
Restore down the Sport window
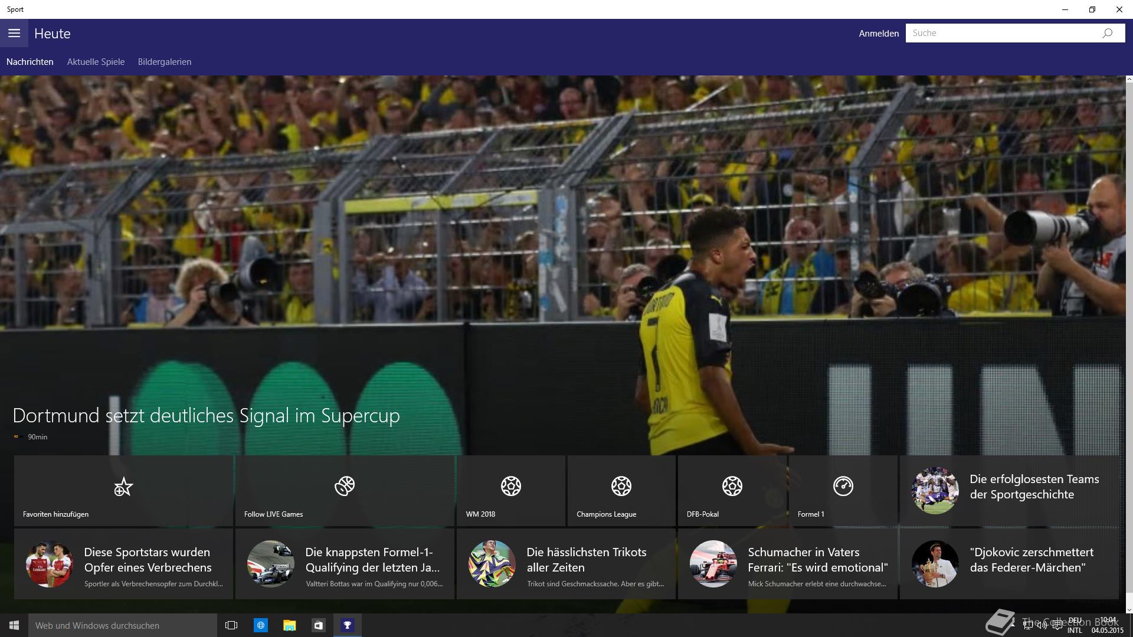coord(1092,9)
